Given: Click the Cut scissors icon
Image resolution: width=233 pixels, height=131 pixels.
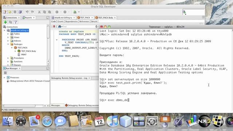Looking at the screenshot, I should (39, 12).
